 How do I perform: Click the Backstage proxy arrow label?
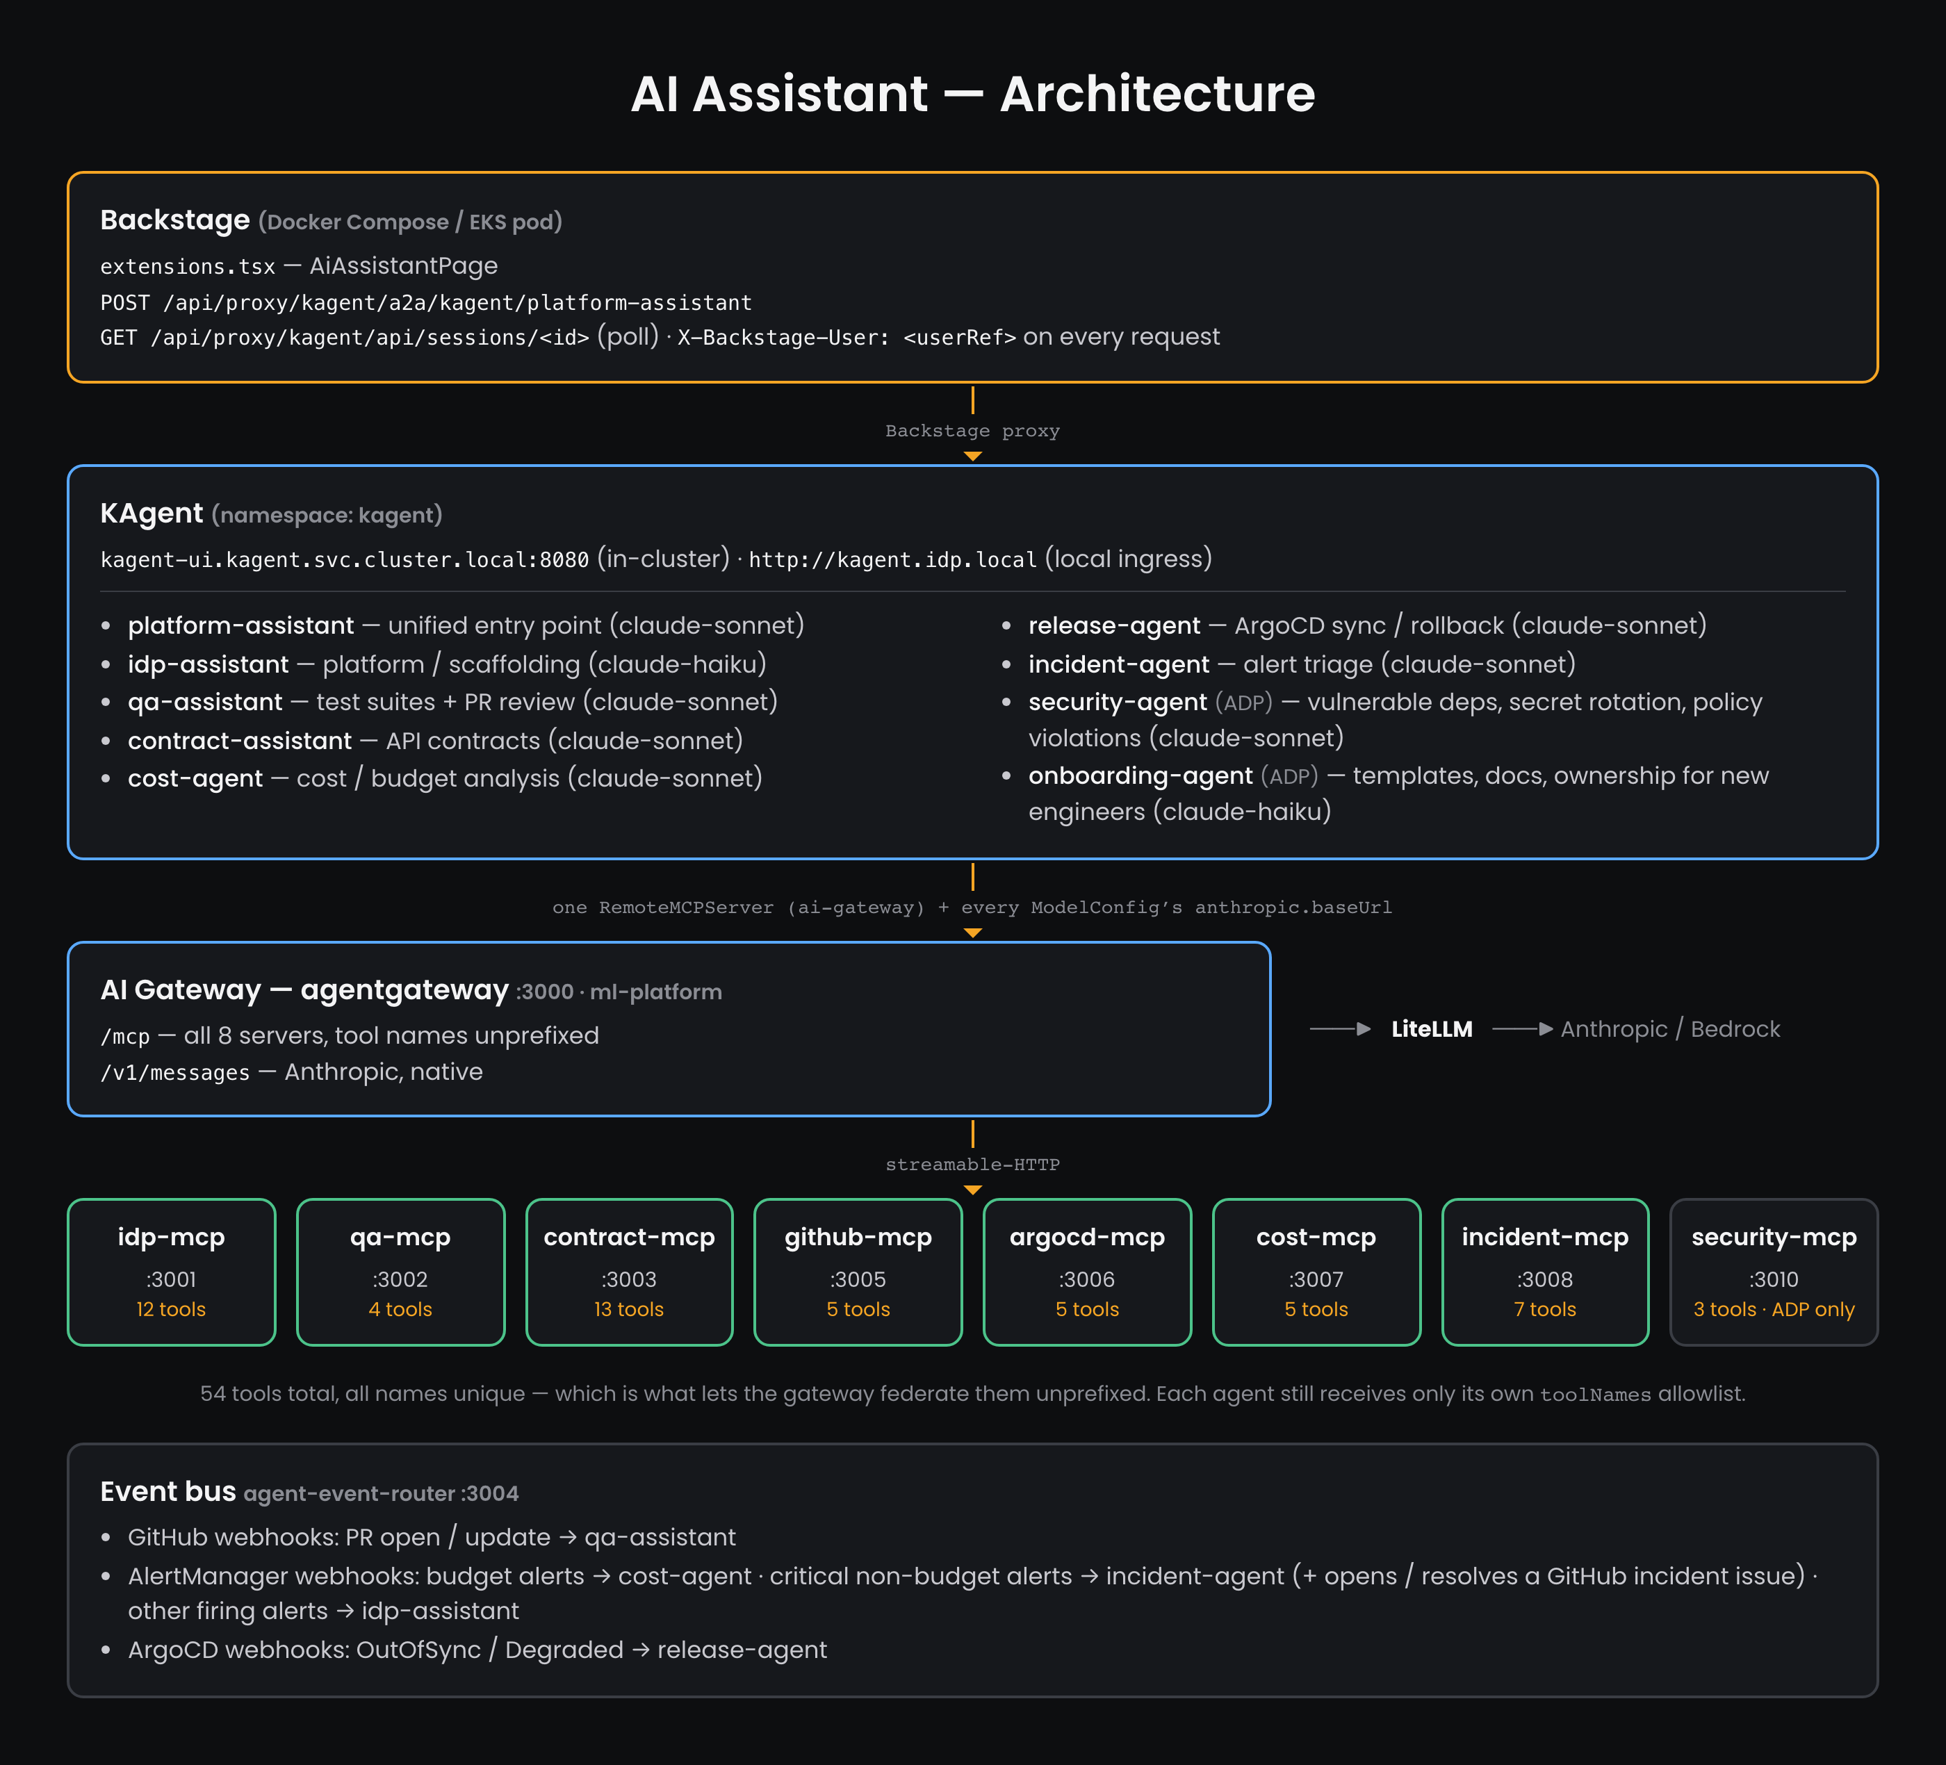click(972, 430)
